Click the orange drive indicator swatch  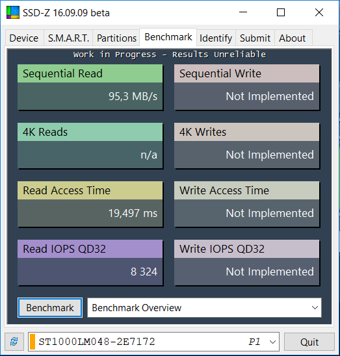tap(33, 342)
